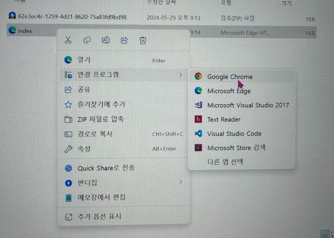Expand the 연결 프로그램 submenu arrow
The image size is (334, 238).
pos(180,75)
